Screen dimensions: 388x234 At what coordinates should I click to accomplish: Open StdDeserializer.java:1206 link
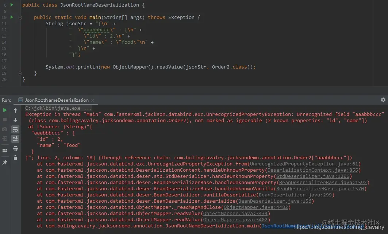(312, 176)
